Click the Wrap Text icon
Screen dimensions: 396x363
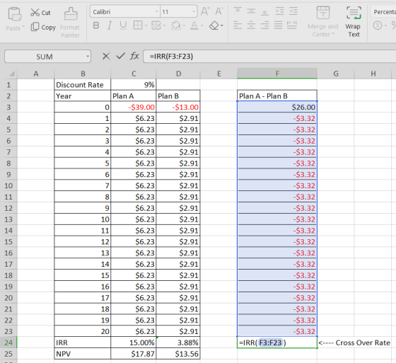point(354,22)
